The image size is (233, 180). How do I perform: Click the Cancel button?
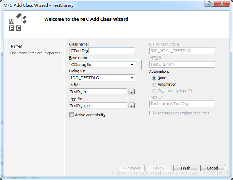point(213,168)
